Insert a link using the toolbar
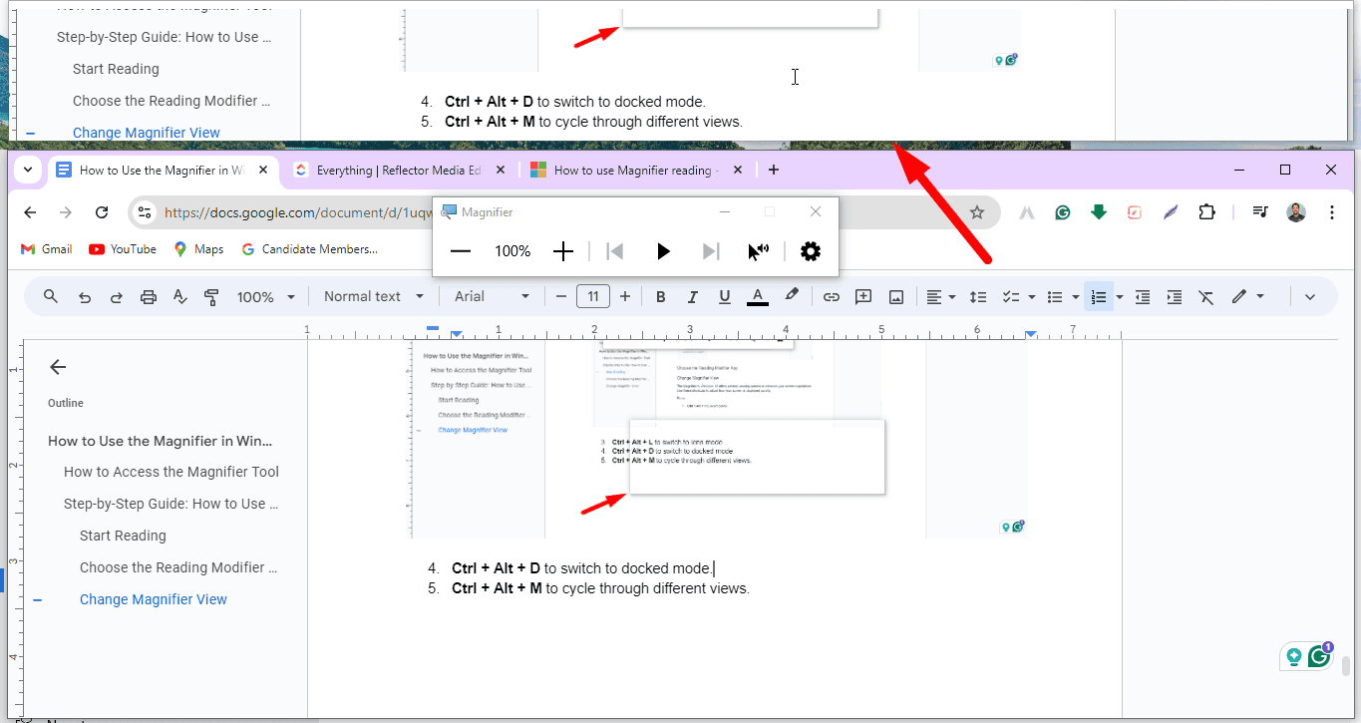 click(x=831, y=296)
